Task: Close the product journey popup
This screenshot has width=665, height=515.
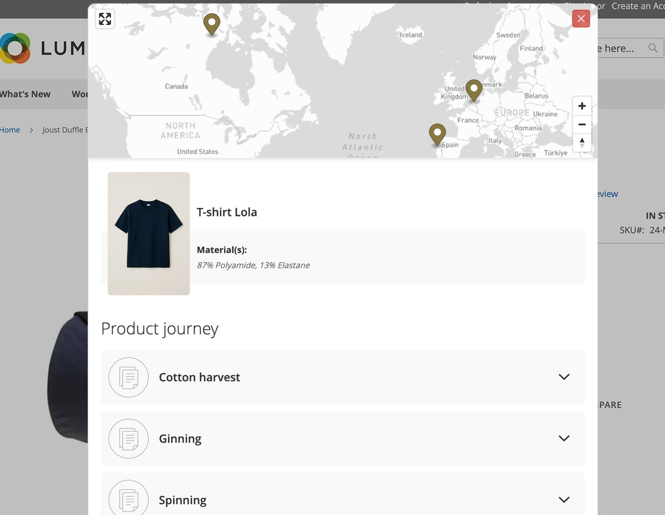Action: click(x=581, y=19)
